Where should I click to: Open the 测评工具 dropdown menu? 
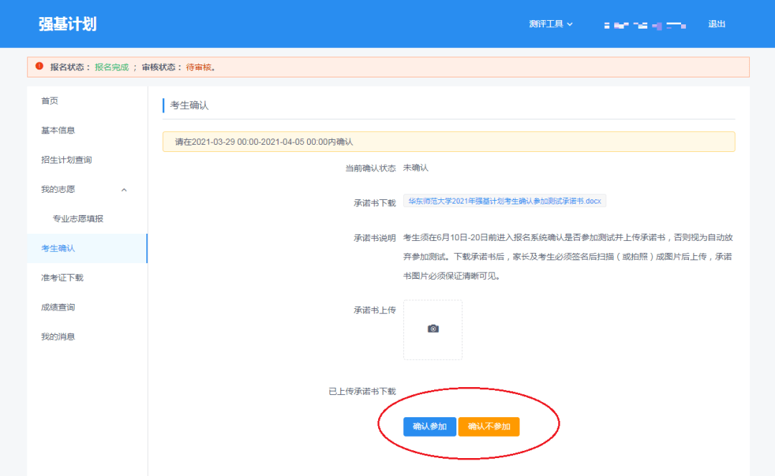(550, 24)
